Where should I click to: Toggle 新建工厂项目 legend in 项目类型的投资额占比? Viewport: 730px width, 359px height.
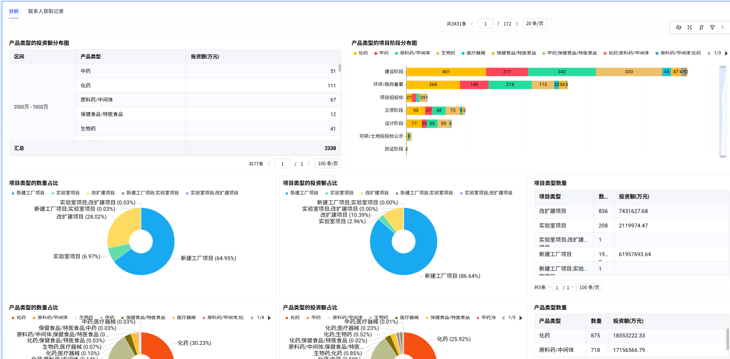(302, 193)
